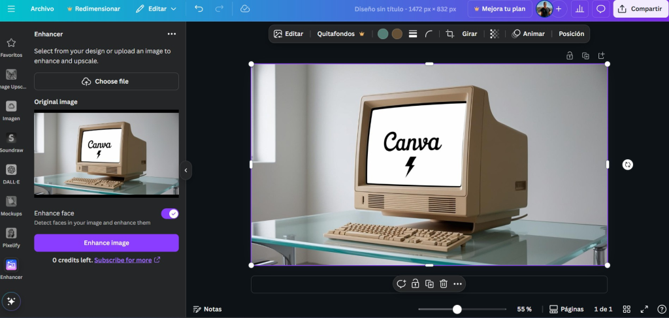The height and width of the screenshot is (318, 669).
Task: Click the Choose file upload button
Action: (x=106, y=82)
